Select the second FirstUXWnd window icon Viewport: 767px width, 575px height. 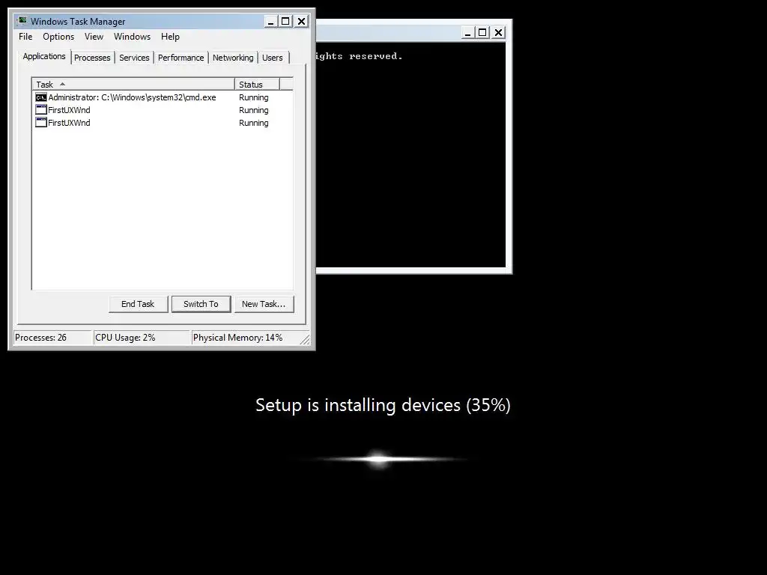[x=41, y=123]
